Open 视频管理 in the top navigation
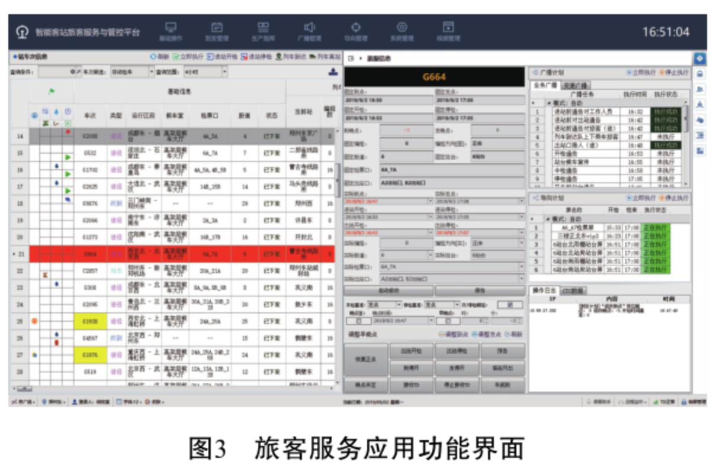 [x=448, y=31]
